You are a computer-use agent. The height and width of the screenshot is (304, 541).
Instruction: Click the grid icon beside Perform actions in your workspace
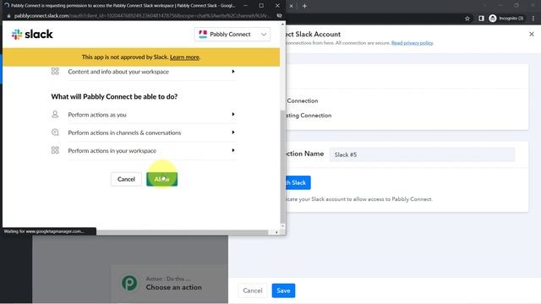(x=55, y=150)
